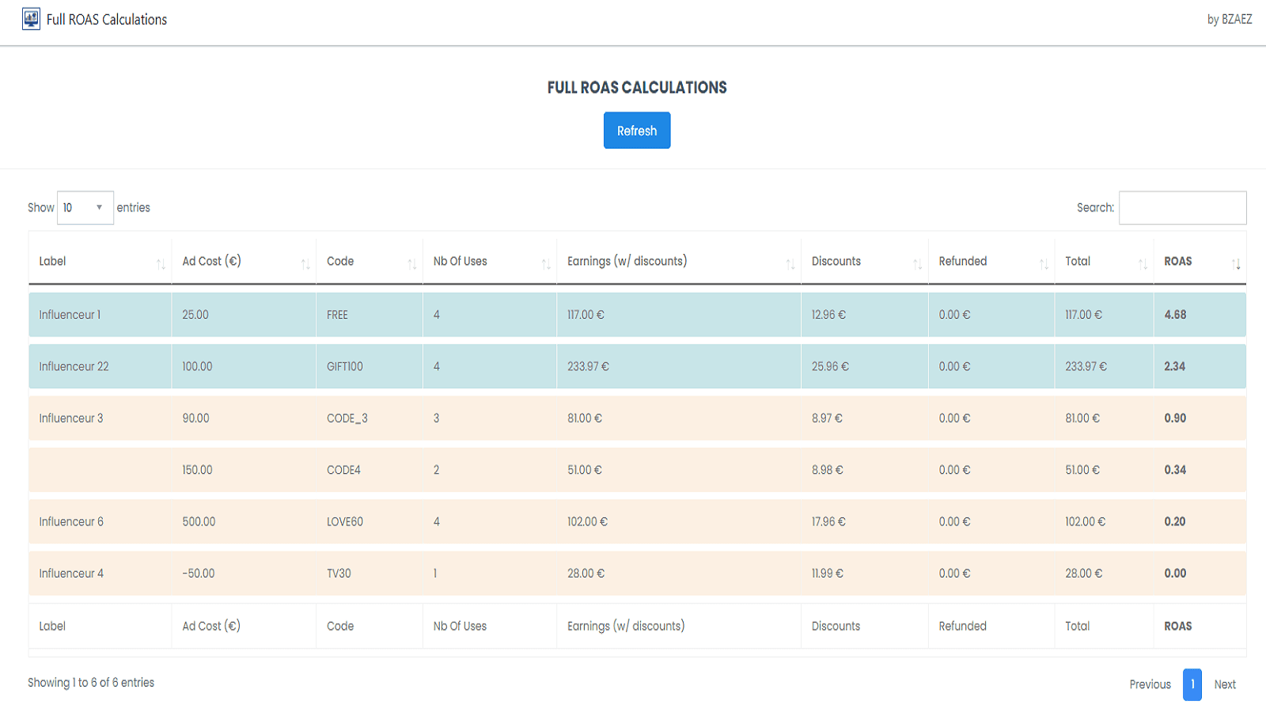Open the Show entries dropdown

pyautogui.click(x=85, y=208)
